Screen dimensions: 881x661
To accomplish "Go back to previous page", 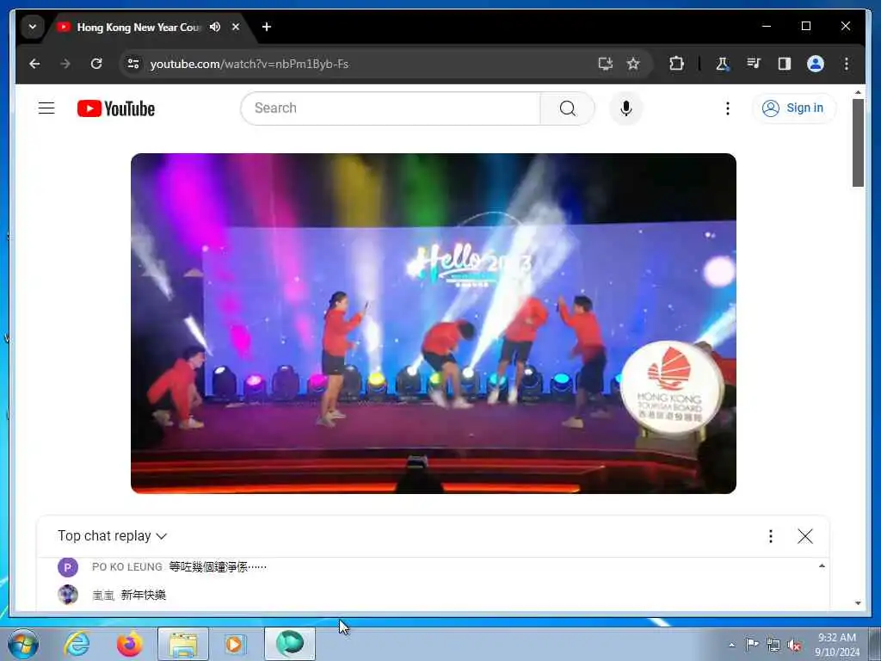I will click(x=34, y=64).
